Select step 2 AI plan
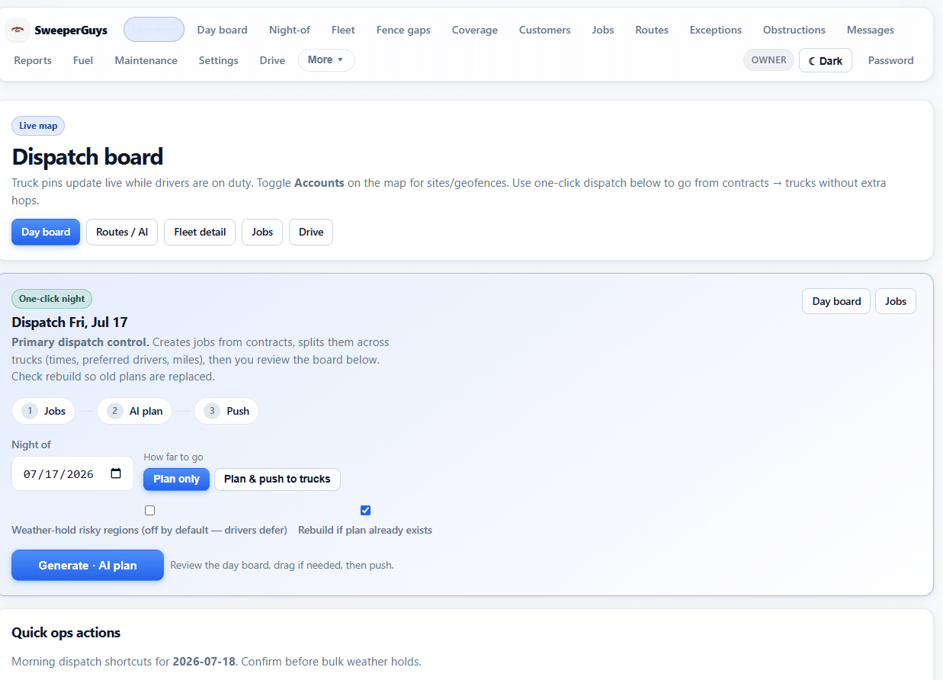Image resolution: width=943 pixels, height=680 pixels. pyautogui.click(x=135, y=411)
